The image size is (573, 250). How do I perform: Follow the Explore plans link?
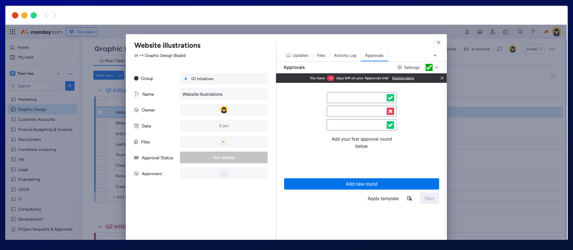click(x=403, y=78)
